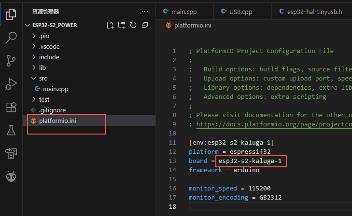Collapse the src folder
This screenshot has height=216, width=352.
pos(34,78)
